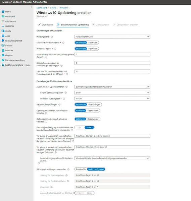Set Stichtagseinstellungen verwenden to Erteilen Sie
Image resolution: width=191 pixels, height=201 pixels.
click(x=81, y=169)
